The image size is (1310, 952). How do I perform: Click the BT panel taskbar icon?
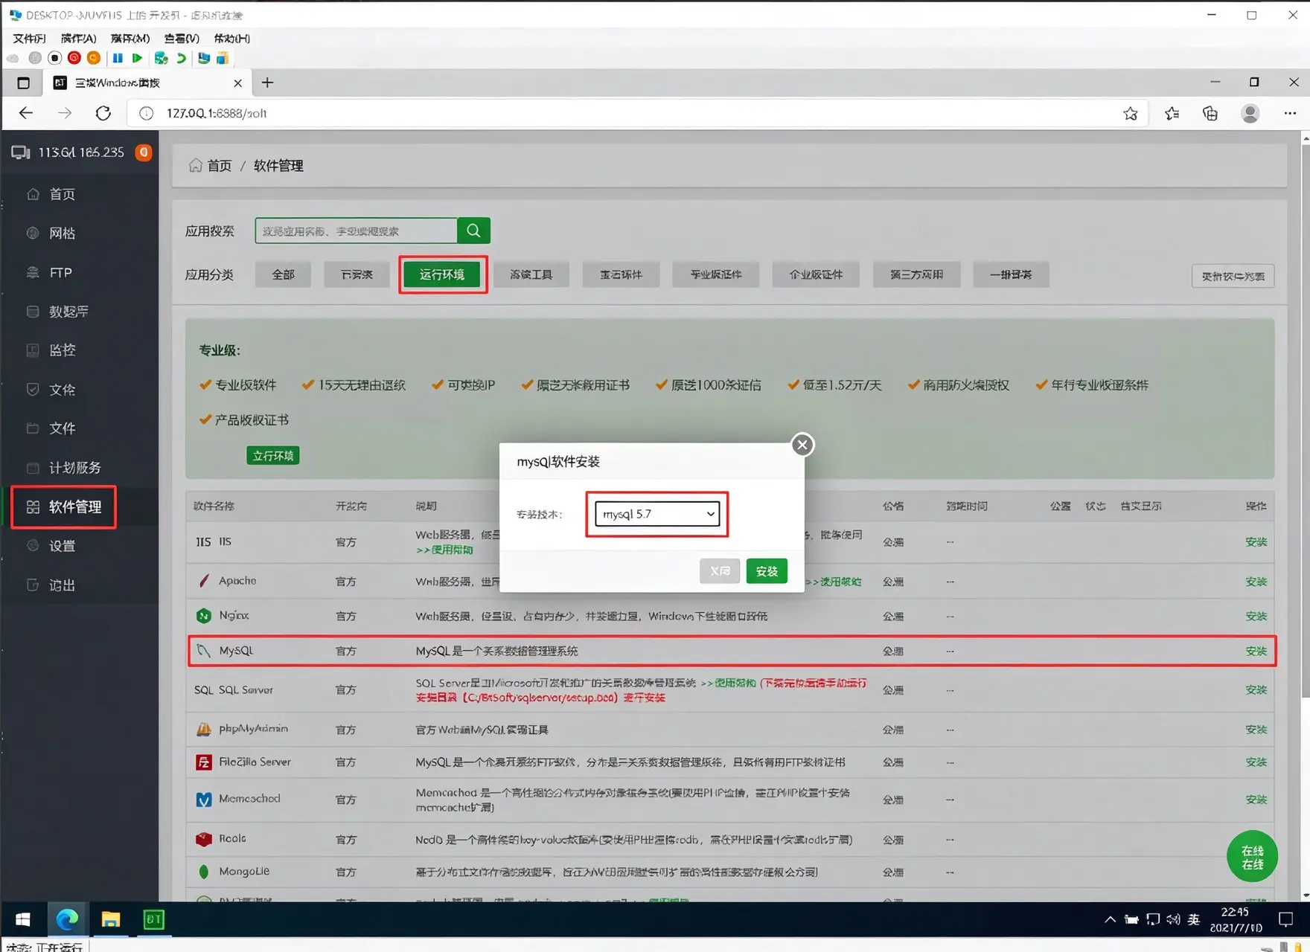click(153, 920)
